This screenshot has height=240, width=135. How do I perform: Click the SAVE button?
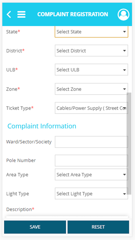tap(35, 227)
